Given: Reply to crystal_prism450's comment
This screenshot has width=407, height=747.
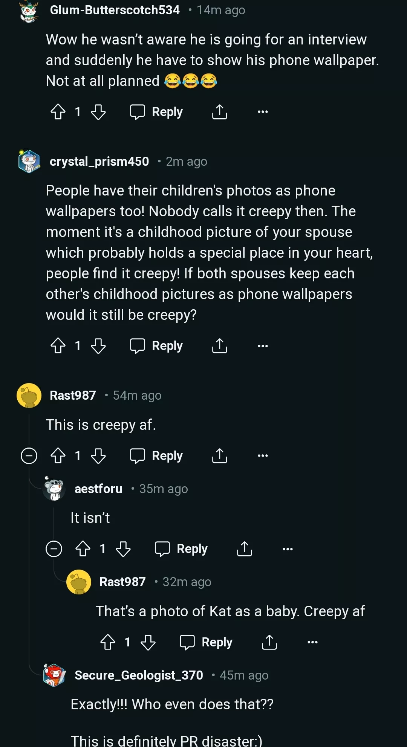Looking at the screenshot, I should click(156, 346).
